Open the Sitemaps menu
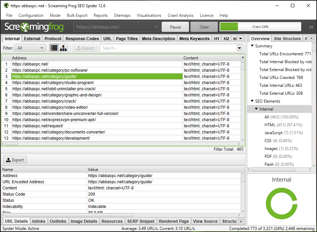This screenshot has width=317, height=232. pyautogui.click(x=122, y=15)
